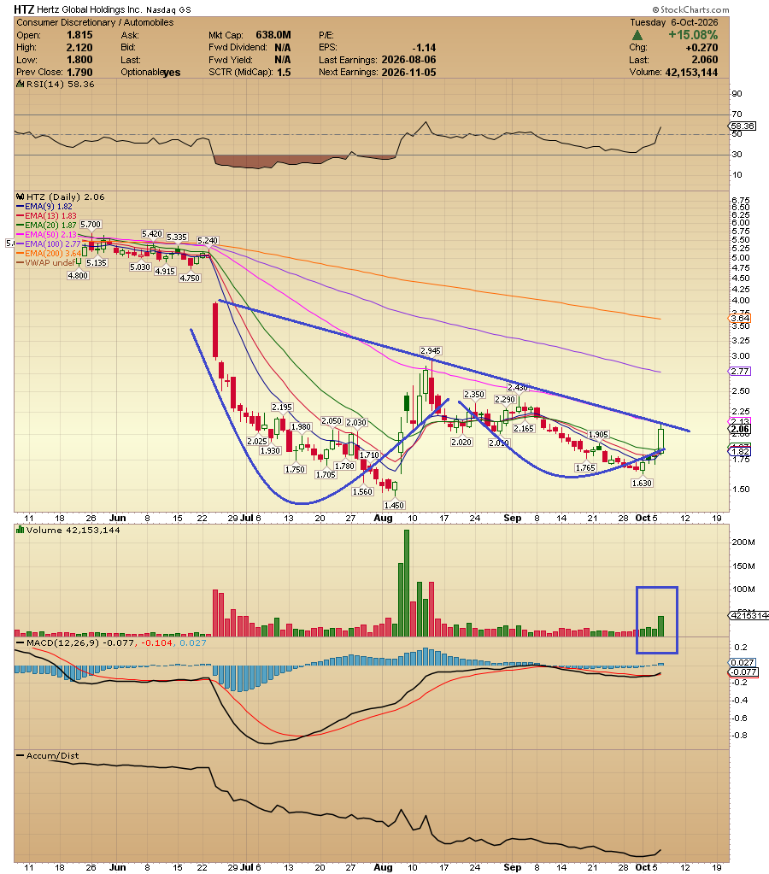This screenshot has width=769, height=874.
Task: Click the 0.027 MACD histogram axis tag
Action: pos(743,662)
